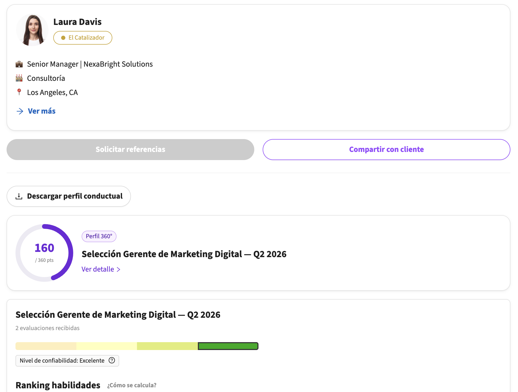The height and width of the screenshot is (392, 518).
Task: Click the Compartir con cliente button
Action: click(x=386, y=150)
